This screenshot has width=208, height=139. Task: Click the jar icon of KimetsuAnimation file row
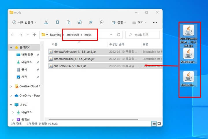pyautogui.click(x=51, y=52)
